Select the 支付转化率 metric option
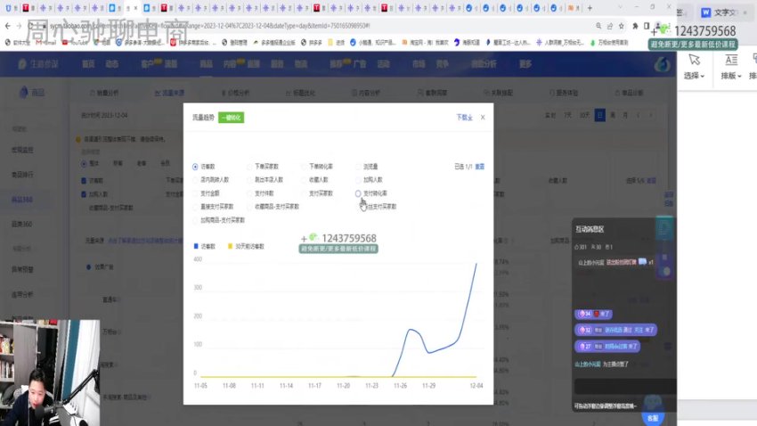 coord(358,193)
